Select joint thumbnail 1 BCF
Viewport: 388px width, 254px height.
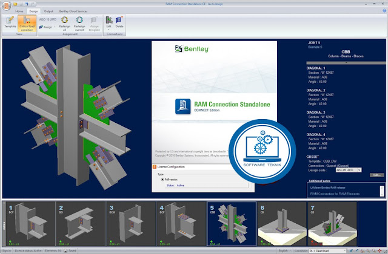coord(30,224)
